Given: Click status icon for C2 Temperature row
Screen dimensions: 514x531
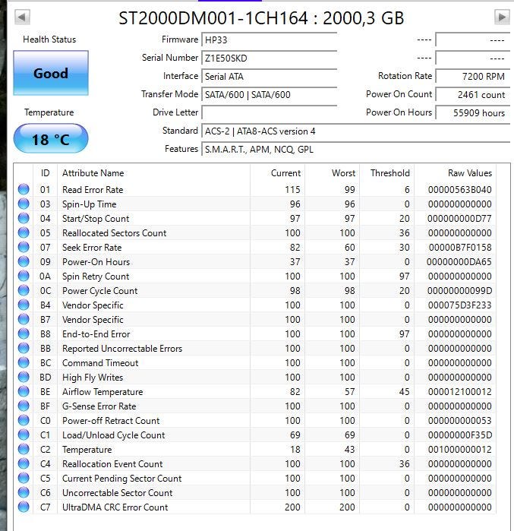Looking at the screenshot, I should tap(24, 449).
